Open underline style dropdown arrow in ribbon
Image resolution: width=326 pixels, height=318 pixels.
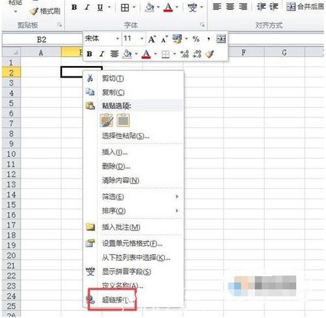pyautogui.click(x=110, y=7)
